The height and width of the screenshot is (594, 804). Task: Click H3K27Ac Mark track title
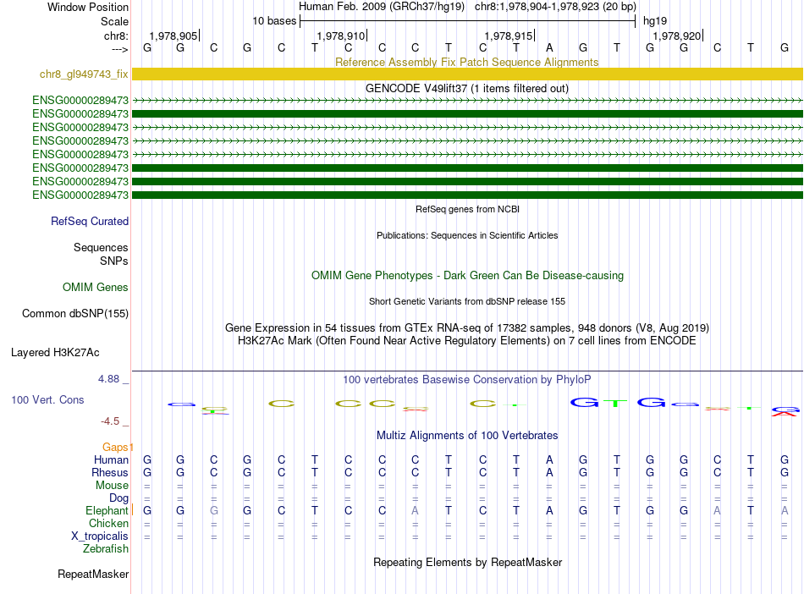click(x=467, y=341)
